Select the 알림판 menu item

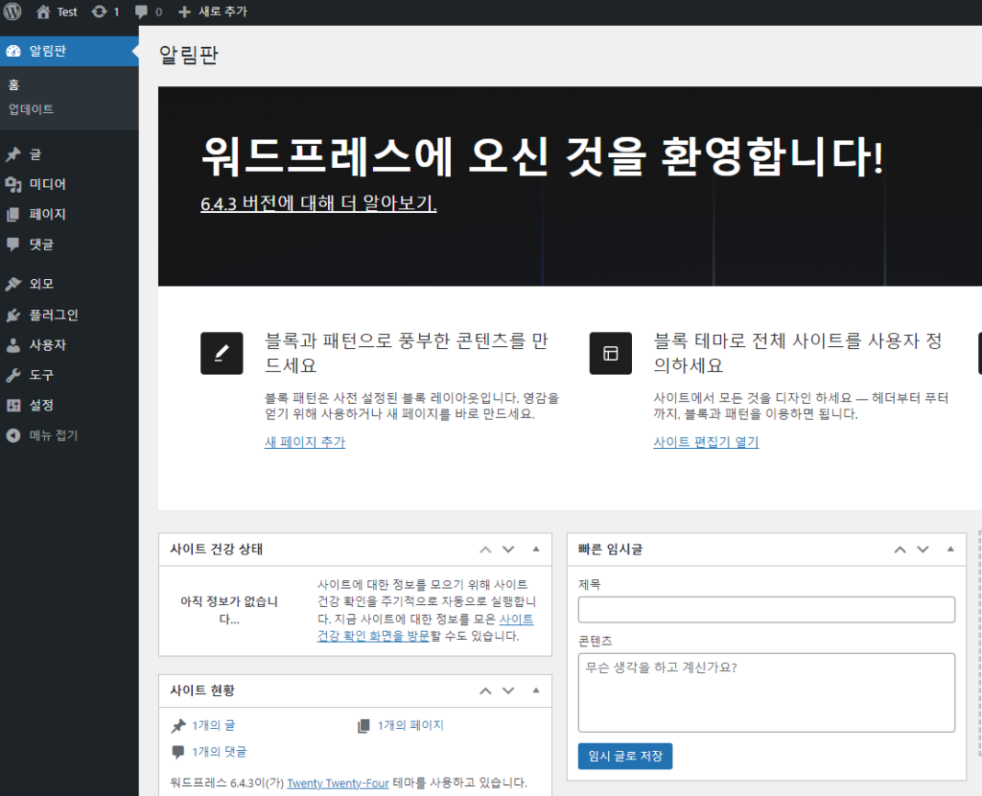(x=69, y=51)
